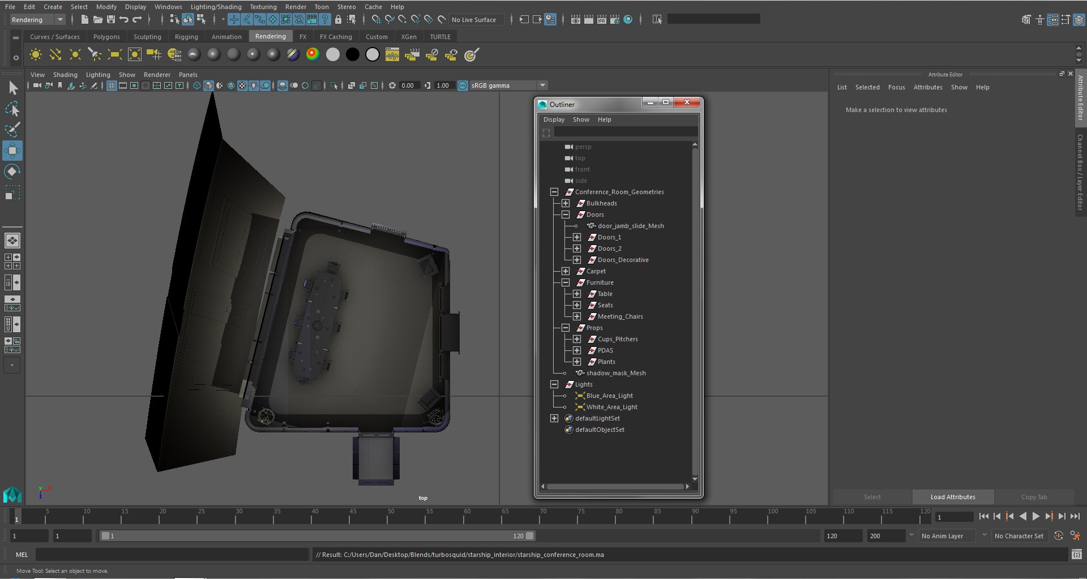Viewport: 1087px width, 579px height.
Task: Select the Lasso tool
Action: 12,109
